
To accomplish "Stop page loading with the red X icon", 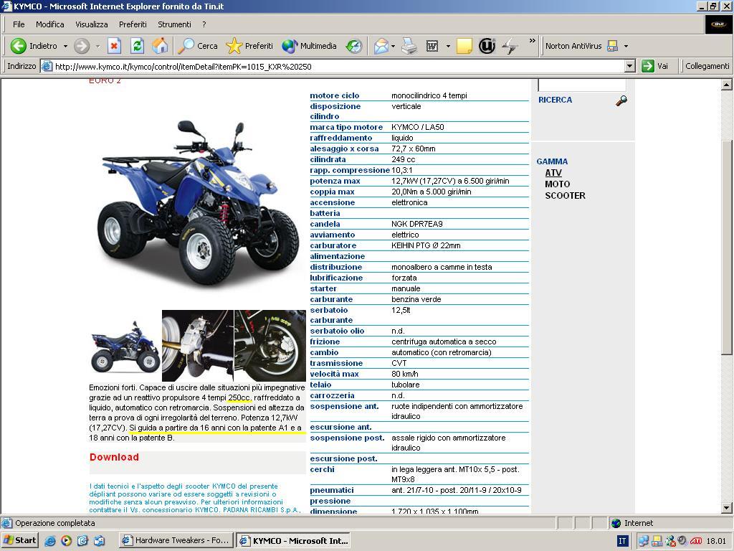I will [114, 46].
